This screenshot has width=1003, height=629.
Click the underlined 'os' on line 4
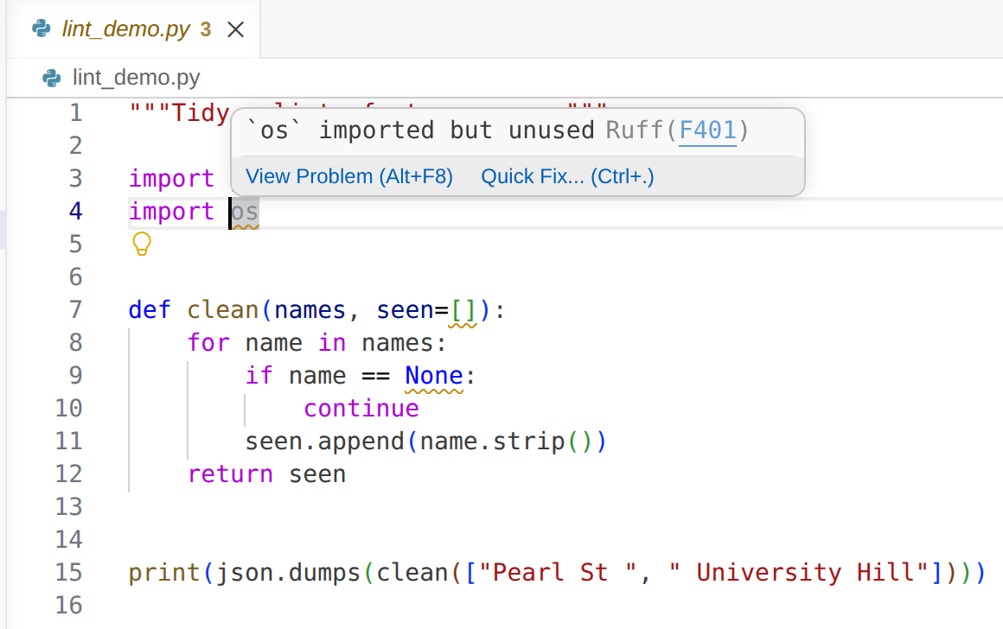pyautogui.click(x=245, y=213)
